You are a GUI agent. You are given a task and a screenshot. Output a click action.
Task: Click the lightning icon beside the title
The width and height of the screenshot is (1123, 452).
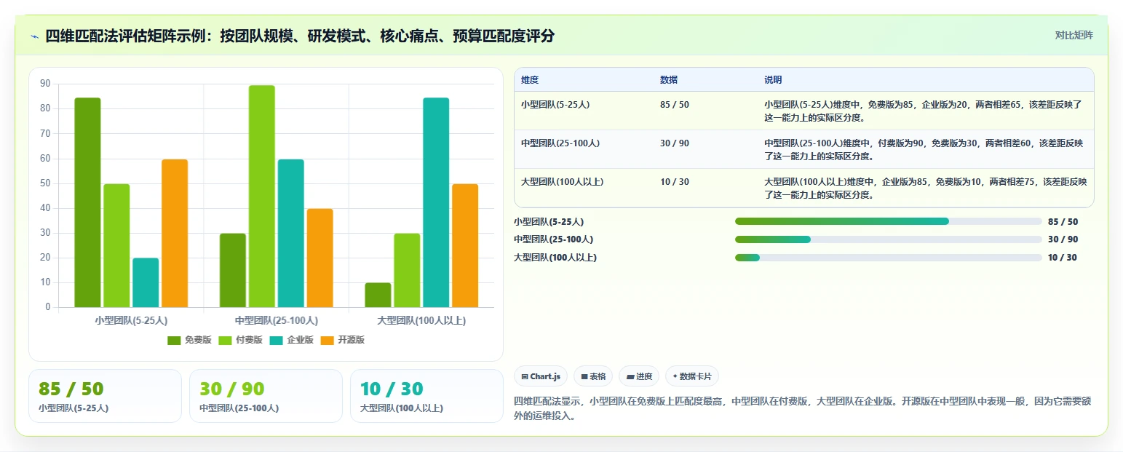click(34, 36)
